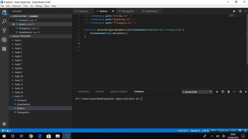This screenshot has width=248, height=139.
Task: Kill the terminal with the trash icon
Action: click(x=229, y=92)
